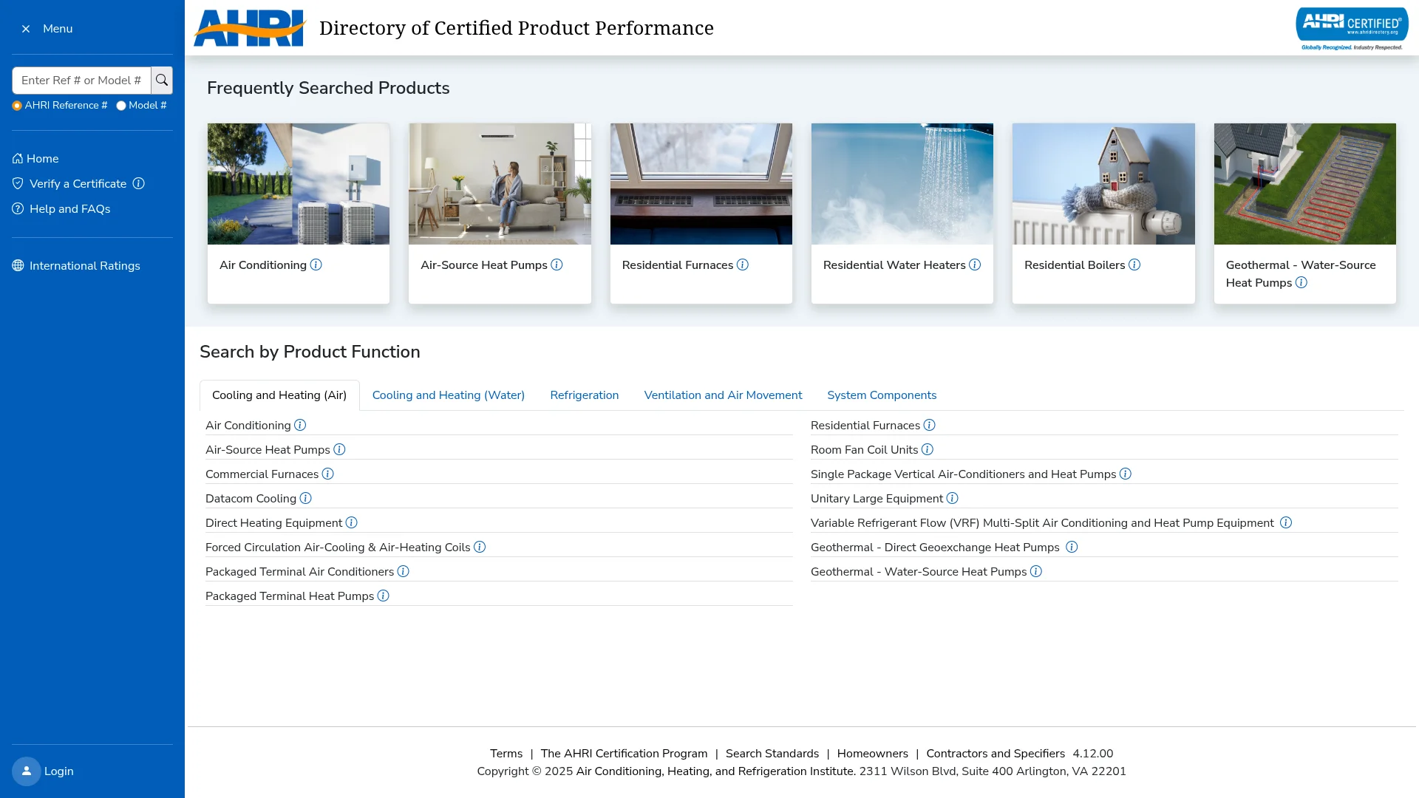Click info icon on Air Conditioning card
Screen dimensions: 1419x798
click(x=316, y=265)
